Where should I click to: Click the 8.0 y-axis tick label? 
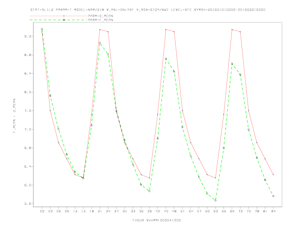click(27, 92)
